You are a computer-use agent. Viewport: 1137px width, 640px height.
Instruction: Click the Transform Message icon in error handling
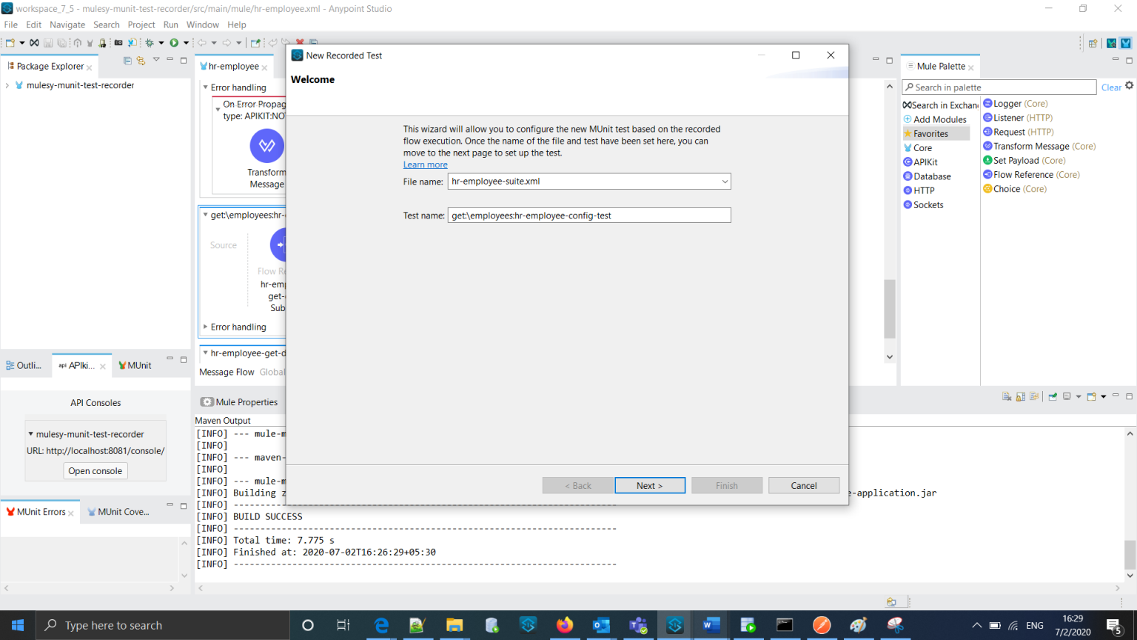pyautogui.click(x=266, y=145)
